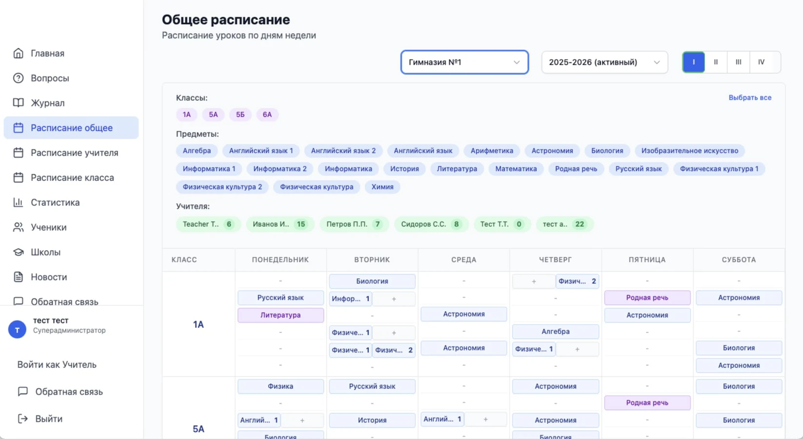The image size is (803, 439).
Task: Toggle class filter chip 1А
Action: [x=187, y=115]
